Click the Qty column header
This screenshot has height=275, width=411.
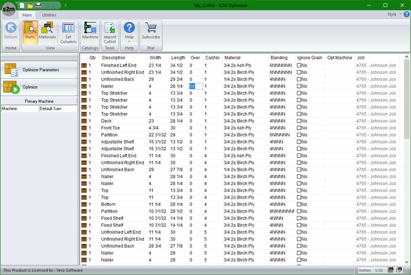(93, 57)
